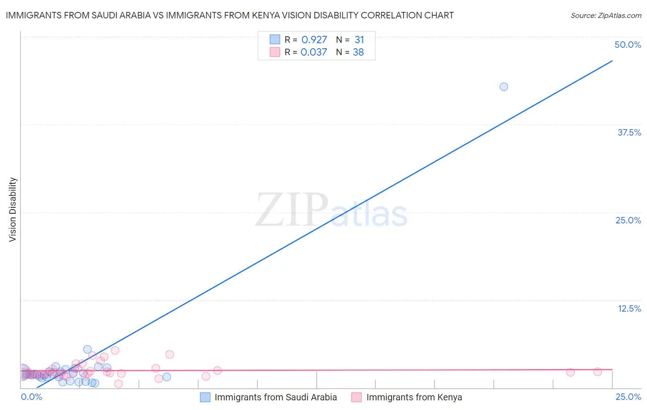Select the Immigrants from Kenya legend label
The height and width of the screenshot is (410, 647).
[414, 397]
